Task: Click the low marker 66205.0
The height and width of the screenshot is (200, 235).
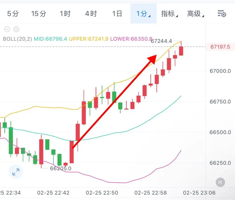Action: click(x=61, y=168)
